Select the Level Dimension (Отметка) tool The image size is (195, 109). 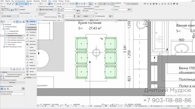[31, 35]
